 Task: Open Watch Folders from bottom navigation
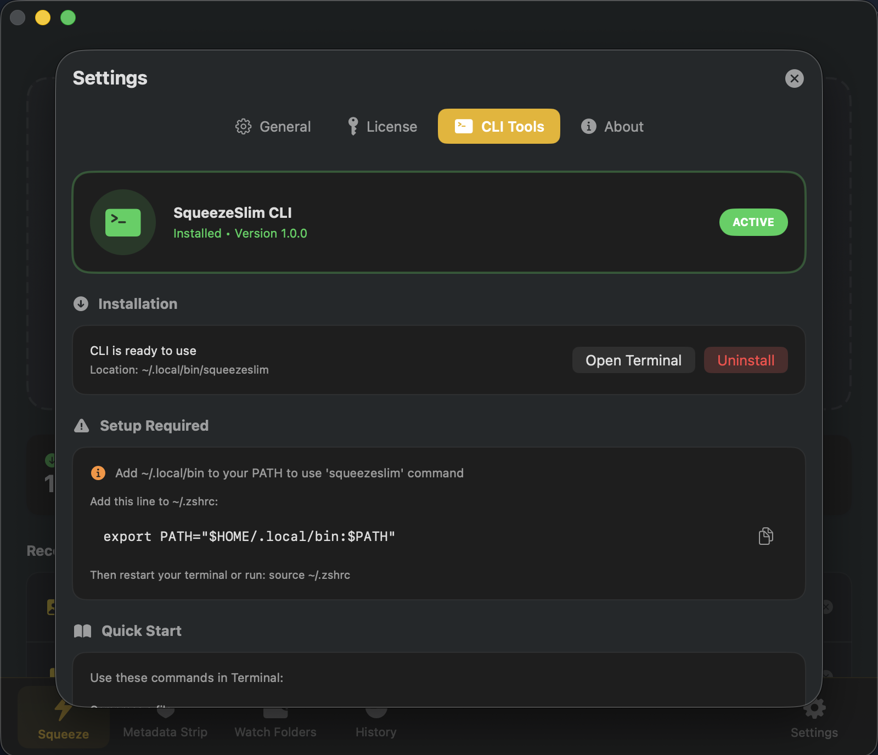point(275,719)
